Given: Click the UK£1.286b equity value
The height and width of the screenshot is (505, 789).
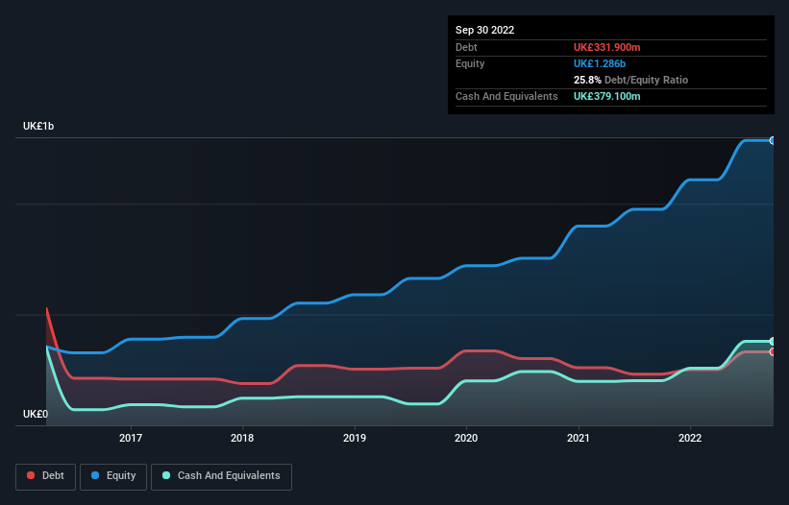Looking at the screenshot, I should [600, 63].
